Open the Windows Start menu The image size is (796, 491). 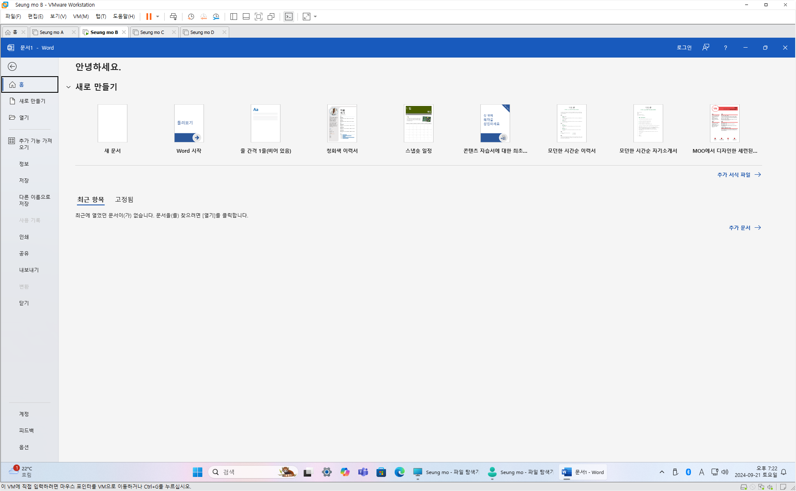point(197,472)
